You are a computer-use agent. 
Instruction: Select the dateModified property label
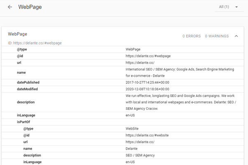(x=27, y=89)
